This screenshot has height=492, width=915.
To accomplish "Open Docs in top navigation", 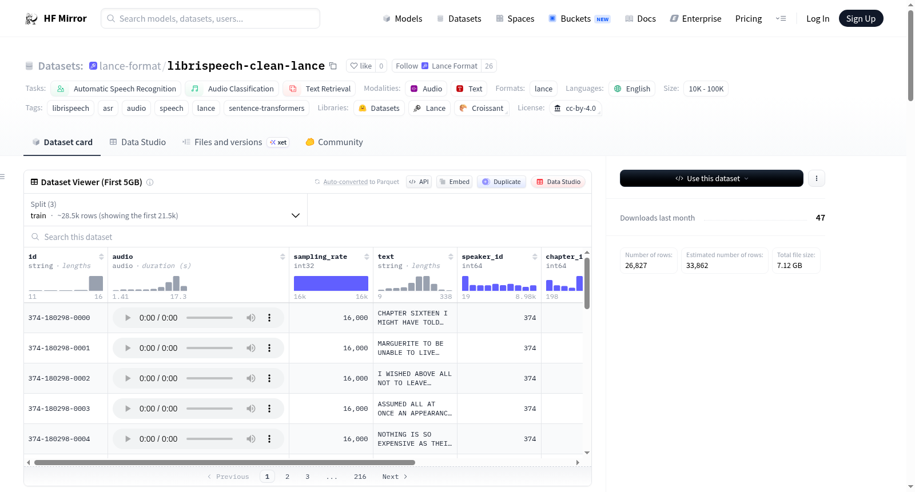I will pos(640,19).
